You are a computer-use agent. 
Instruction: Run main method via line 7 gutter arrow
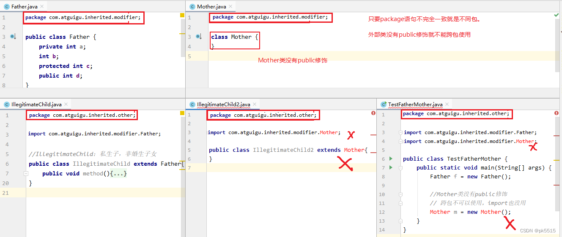click(x=391, y=167)
